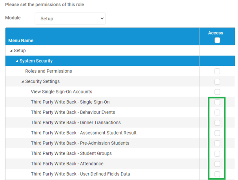Tick Write Back Dinner Transactions checkbox

coord(217,123)
